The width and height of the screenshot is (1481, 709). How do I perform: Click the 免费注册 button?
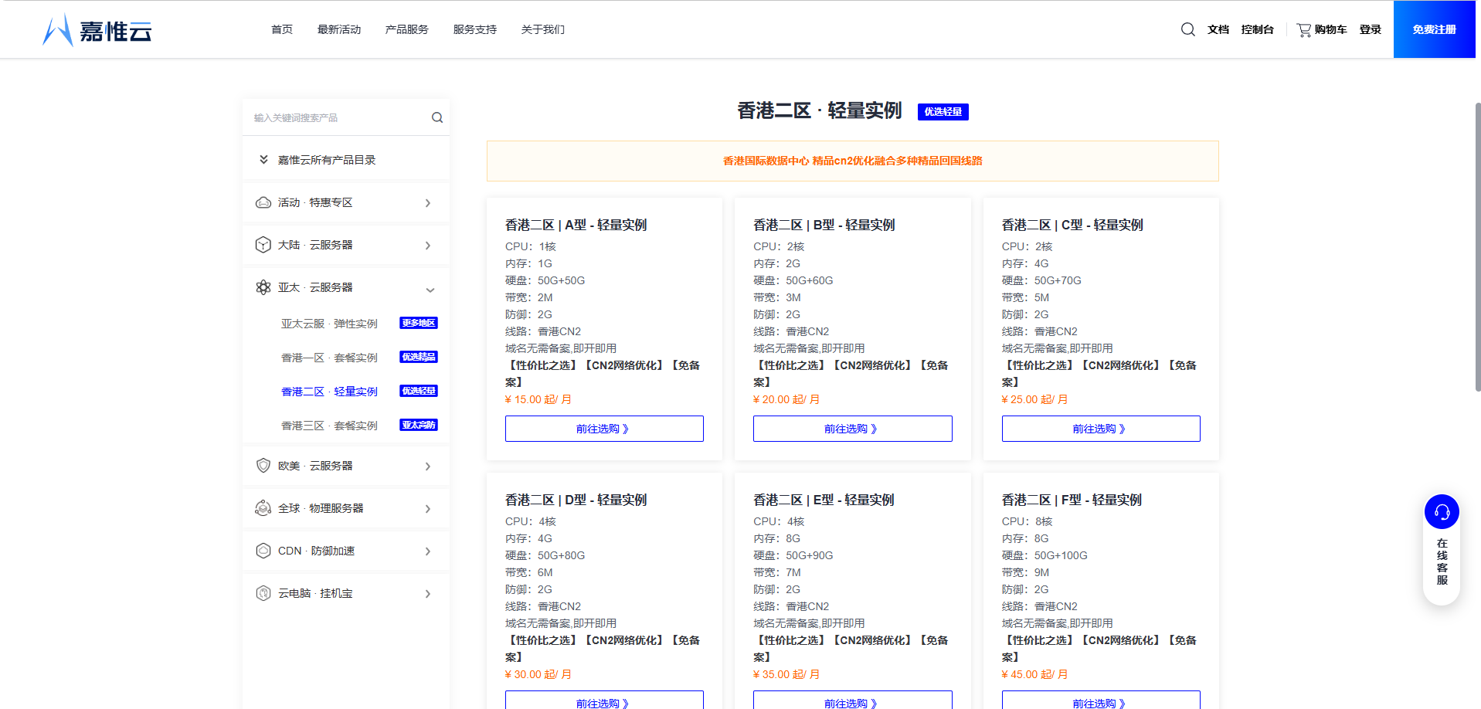[x=1433, y=29]
